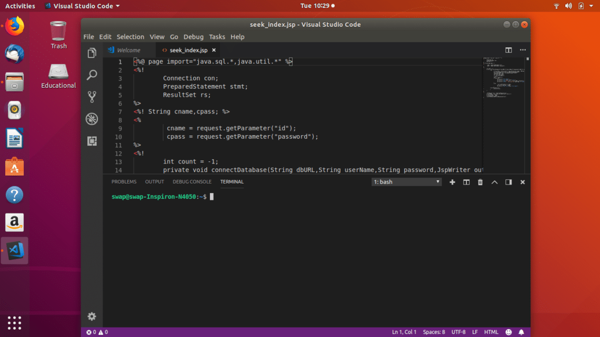Image resolution: width=600 pixels, height=337 pixels.
Task: Click HTML language mode selector
Action: pos(492,332)
